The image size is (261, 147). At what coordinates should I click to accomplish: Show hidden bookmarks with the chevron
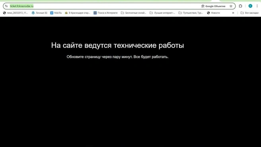[233, 13]
